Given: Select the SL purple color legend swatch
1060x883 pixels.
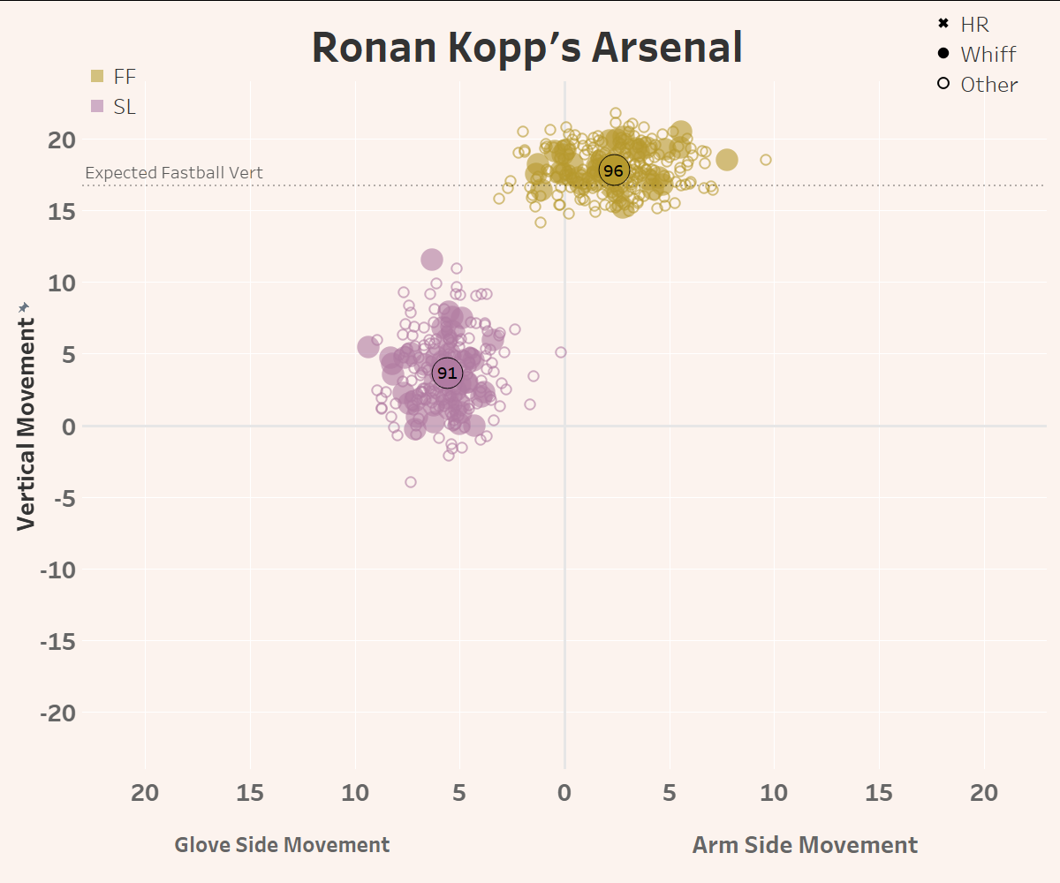Looking at the screenshot, I should (97, 106).
